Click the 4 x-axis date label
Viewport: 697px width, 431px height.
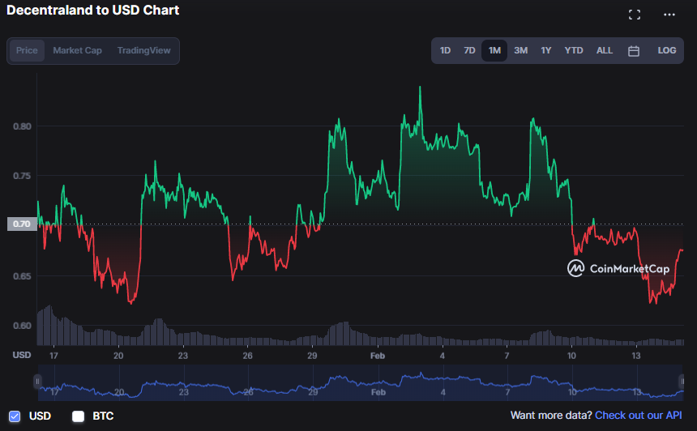[443, 356]
